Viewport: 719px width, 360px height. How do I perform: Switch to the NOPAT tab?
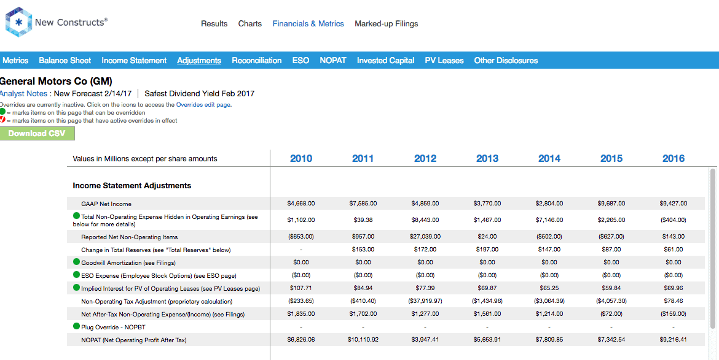333,60
